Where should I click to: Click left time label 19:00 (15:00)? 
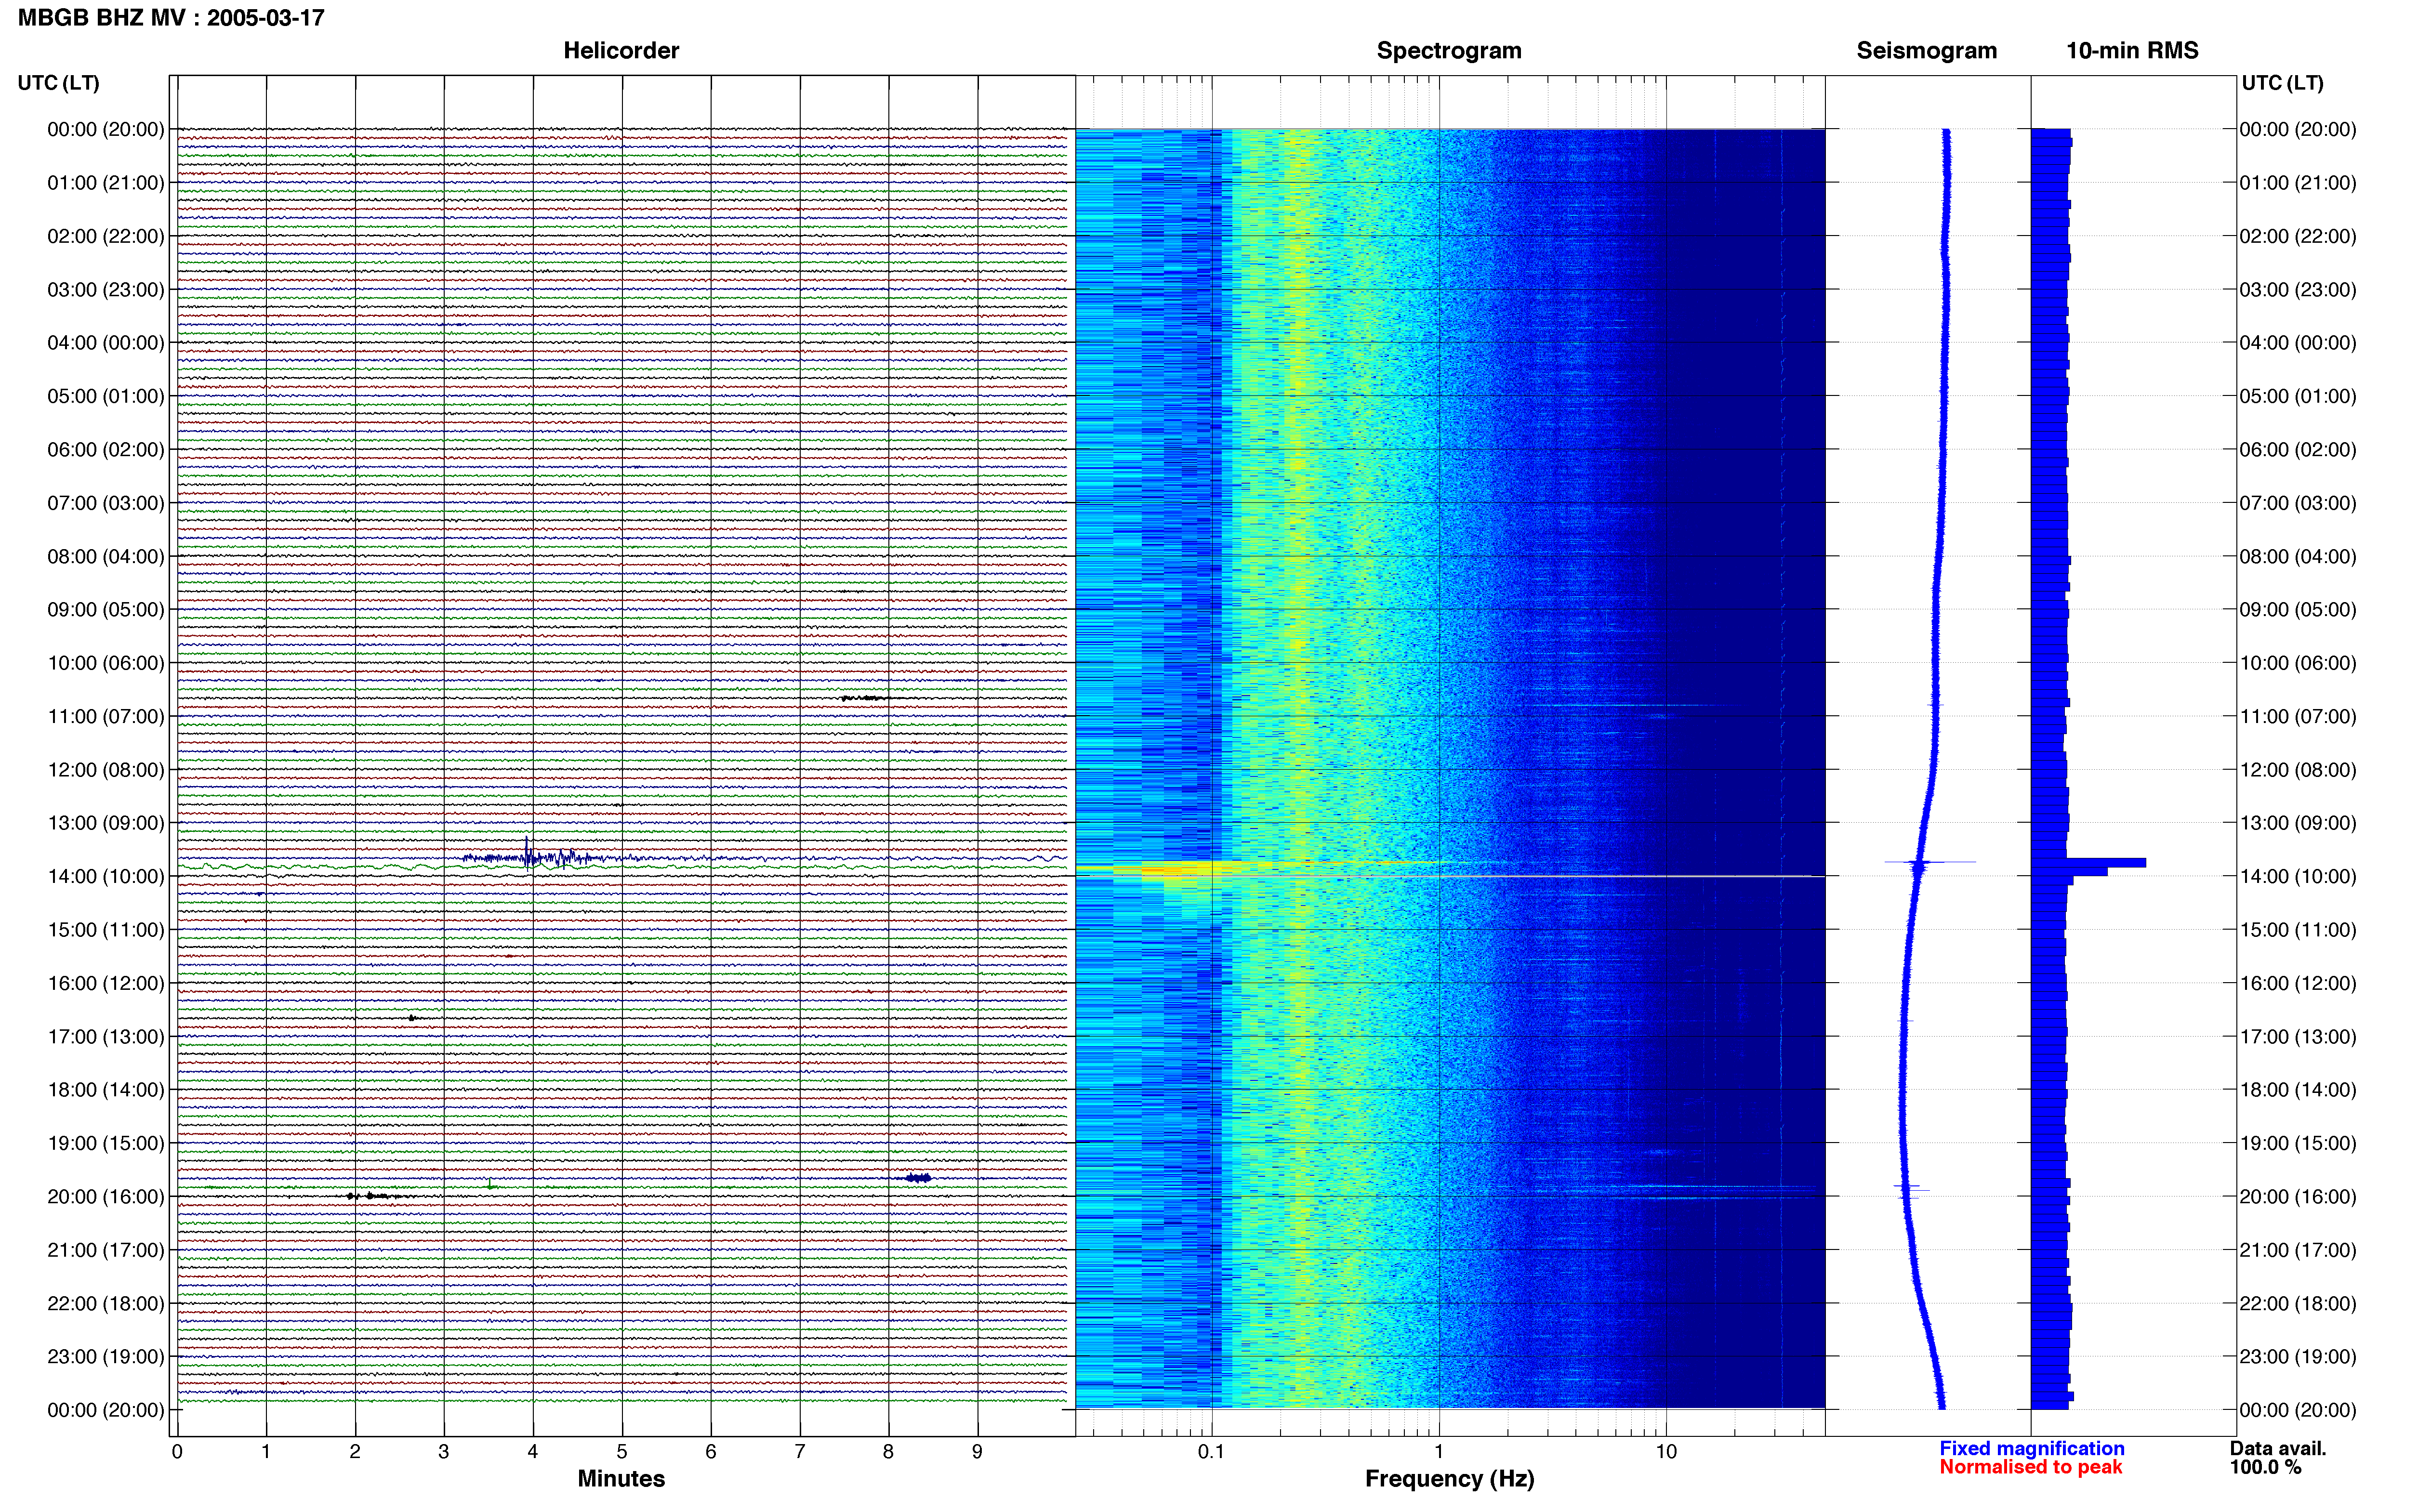(x=106, y=1143)
